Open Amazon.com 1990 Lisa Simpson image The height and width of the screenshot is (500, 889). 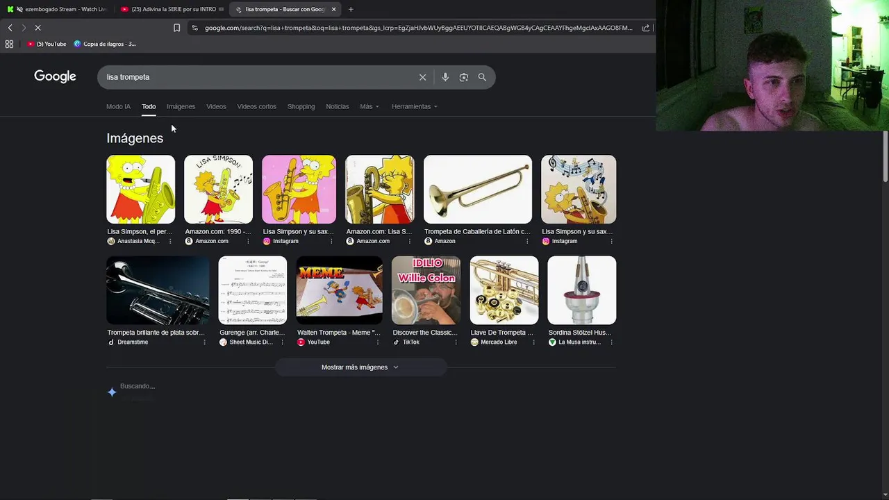pyautogui.click(x=218, y=190)
